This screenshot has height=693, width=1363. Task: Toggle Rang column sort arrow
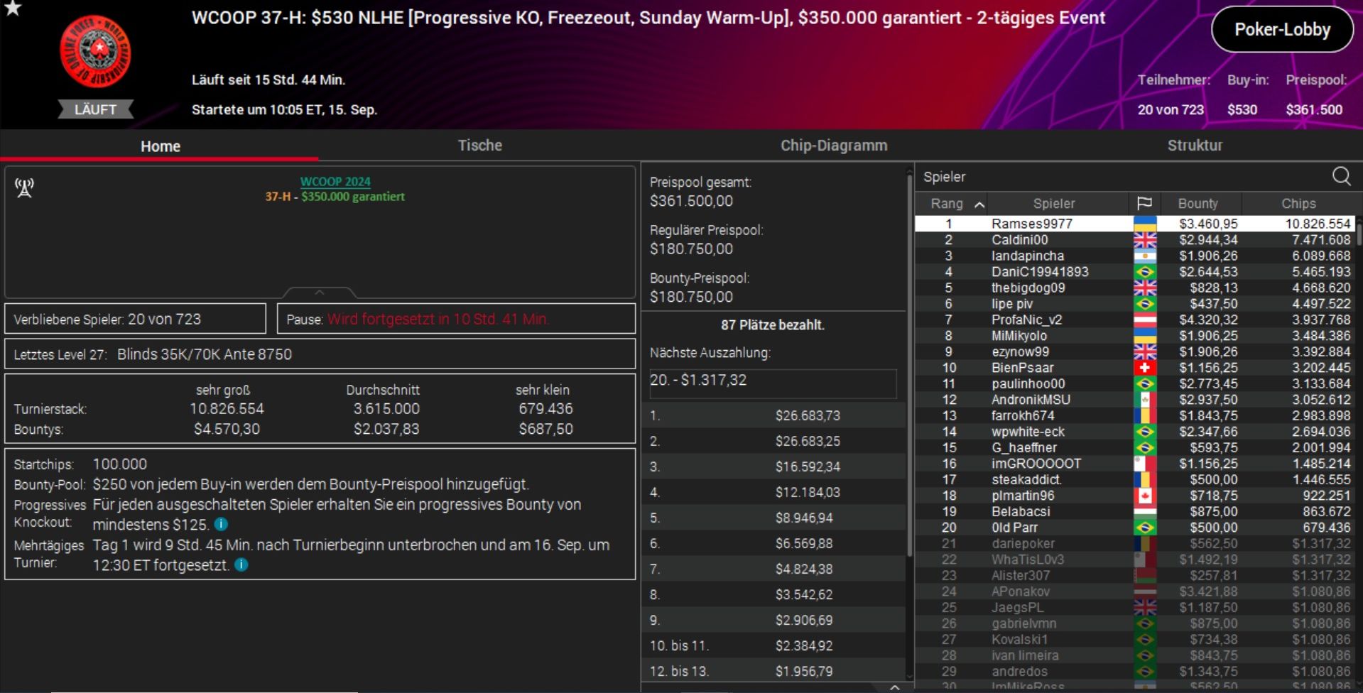(979, 204)
